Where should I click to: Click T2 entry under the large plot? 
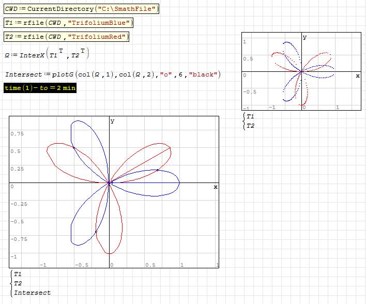18,283
